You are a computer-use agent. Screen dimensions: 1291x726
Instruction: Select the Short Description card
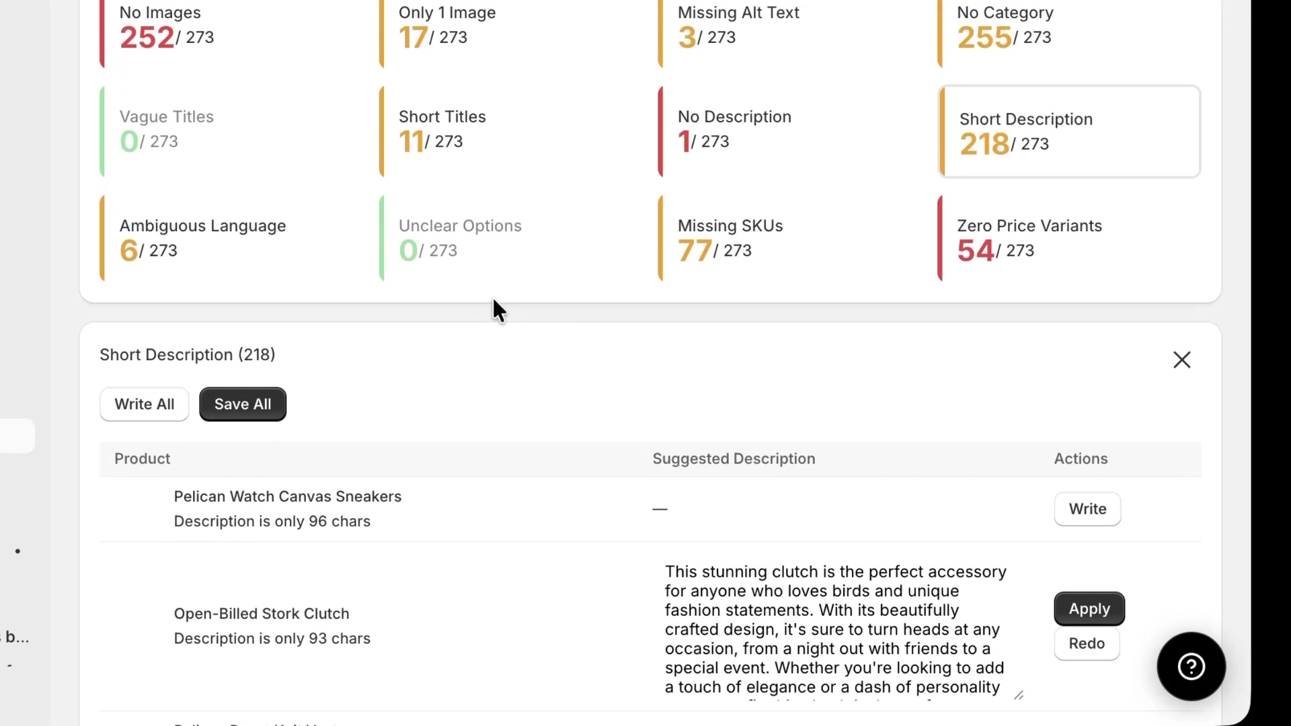click(x=1069, y=131)
